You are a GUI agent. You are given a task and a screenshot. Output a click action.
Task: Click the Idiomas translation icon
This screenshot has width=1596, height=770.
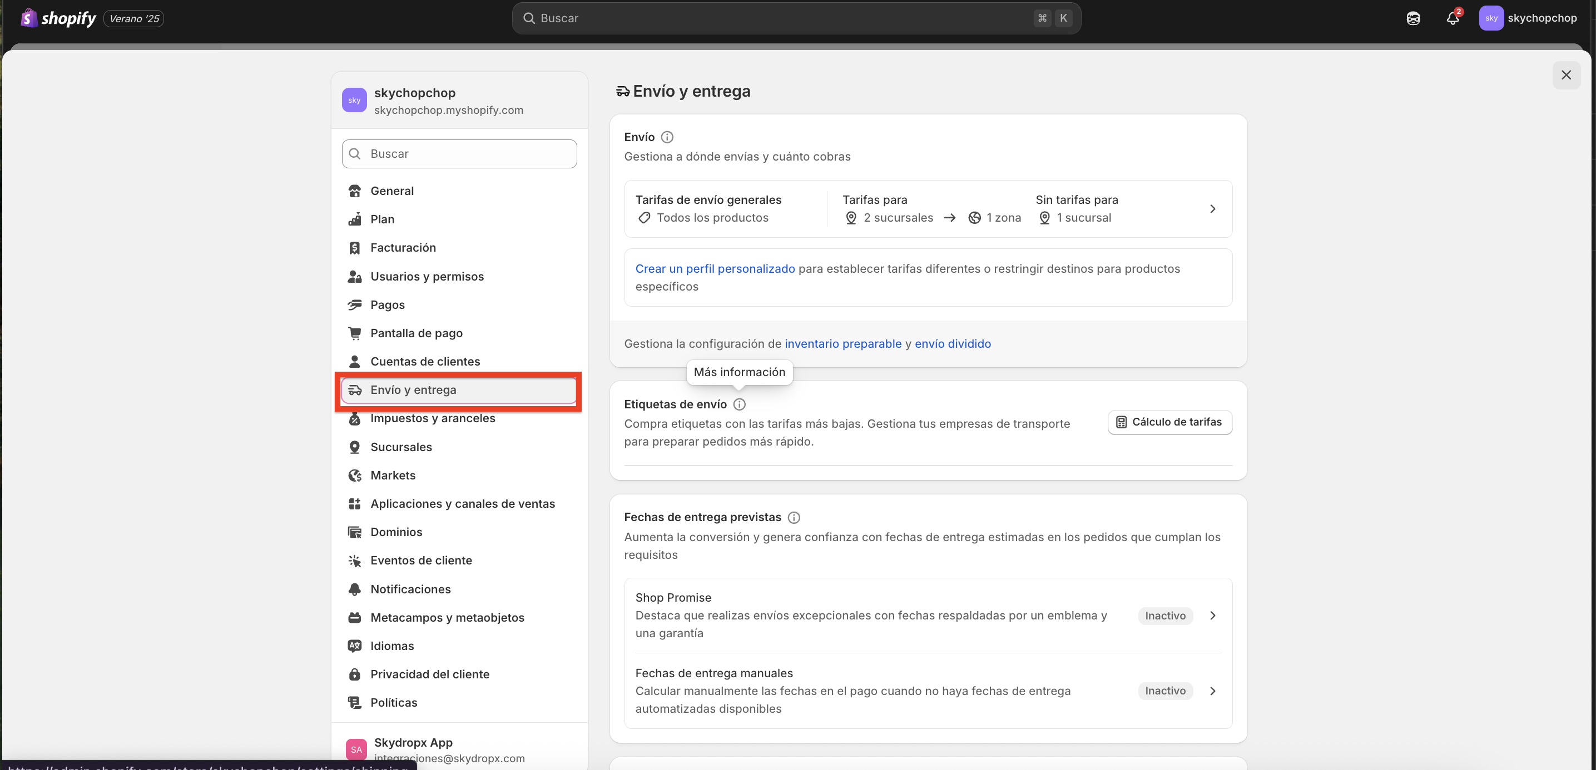tap(354, 646)
